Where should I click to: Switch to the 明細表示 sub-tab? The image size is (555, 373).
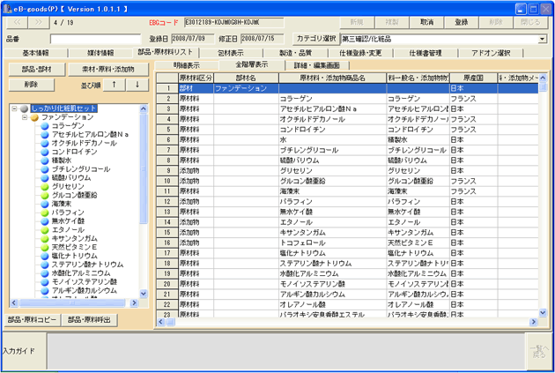(187, 65)
